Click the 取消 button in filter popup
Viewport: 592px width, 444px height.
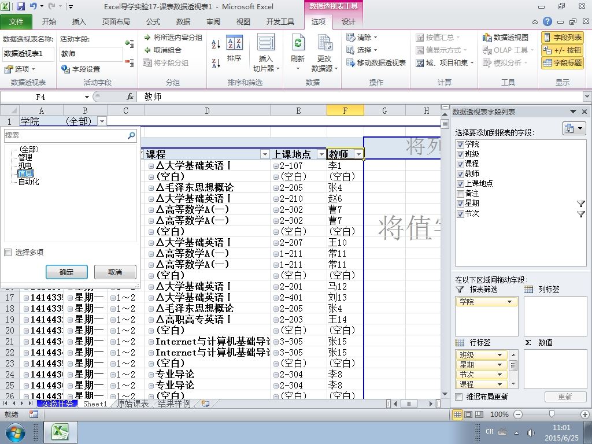click(x=115, y=272)
